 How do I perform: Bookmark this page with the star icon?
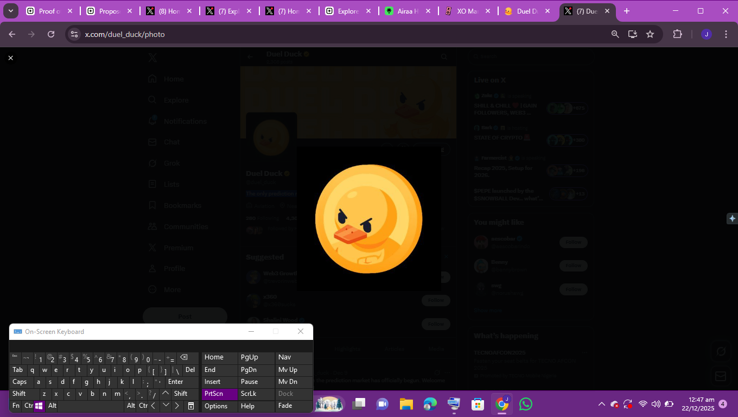point(650,34)
